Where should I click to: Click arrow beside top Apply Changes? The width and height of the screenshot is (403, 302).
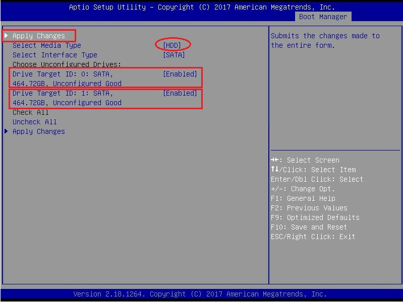(x=7, y=35)
